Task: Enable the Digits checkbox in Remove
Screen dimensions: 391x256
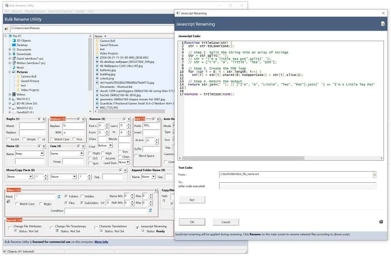Action: pyautogui.click(x=91, y=154)
